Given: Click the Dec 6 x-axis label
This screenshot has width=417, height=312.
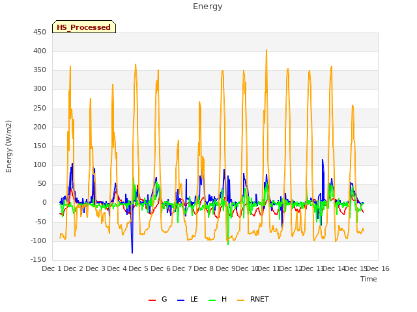Looking at the screenshot, I should tap(160, 268).
